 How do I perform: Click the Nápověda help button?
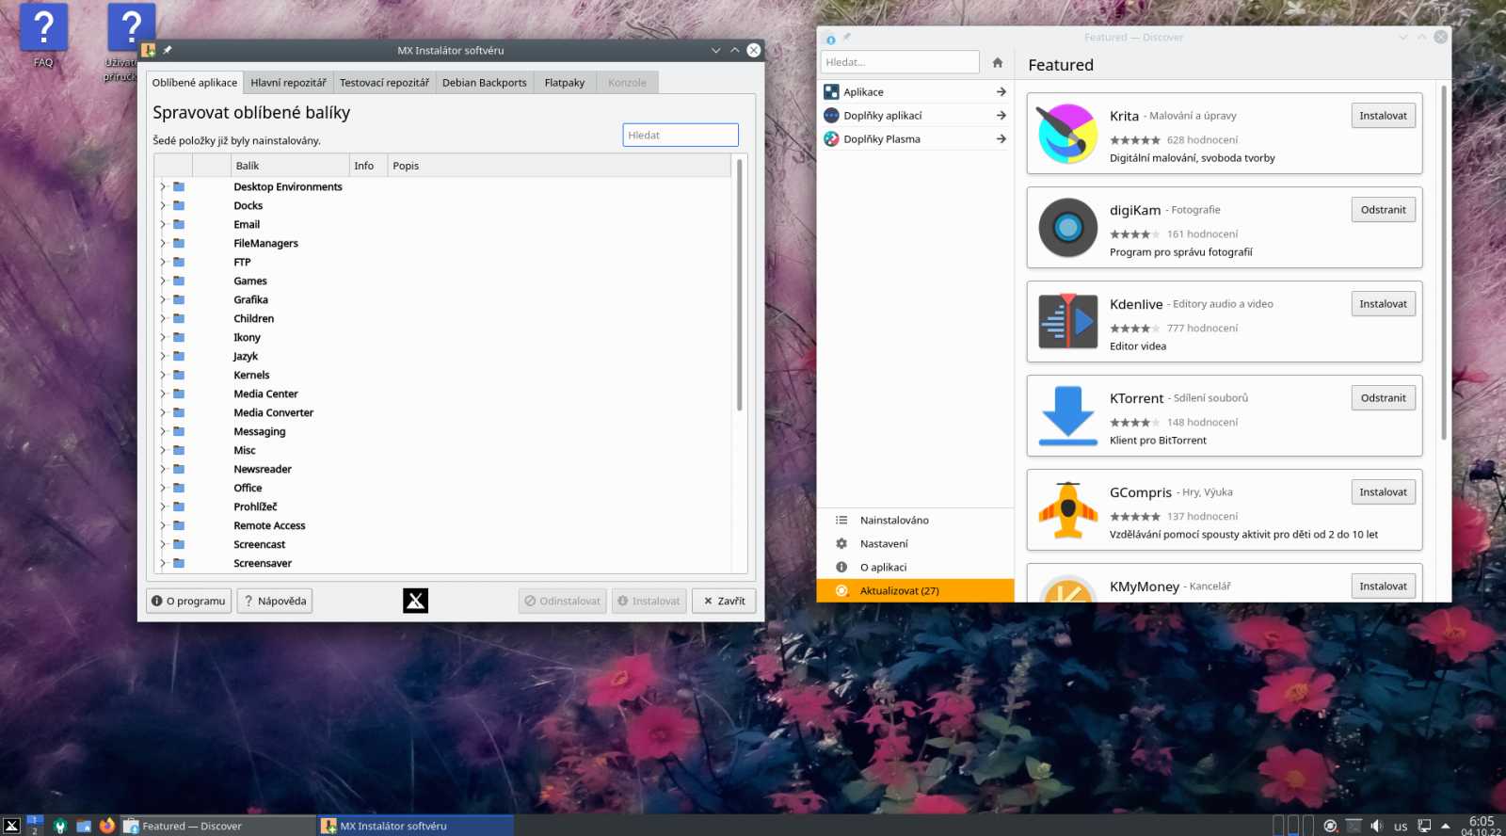[x=275, y=601]
